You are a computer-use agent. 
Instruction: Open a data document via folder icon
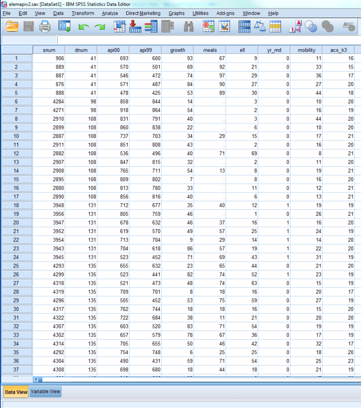(11, 26)
